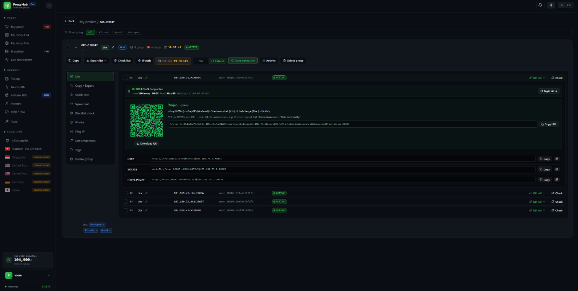Viewport: 578px width, 291px height.
Task: Toggle Auto-renew ON
Action: click(x=243, y=61)
